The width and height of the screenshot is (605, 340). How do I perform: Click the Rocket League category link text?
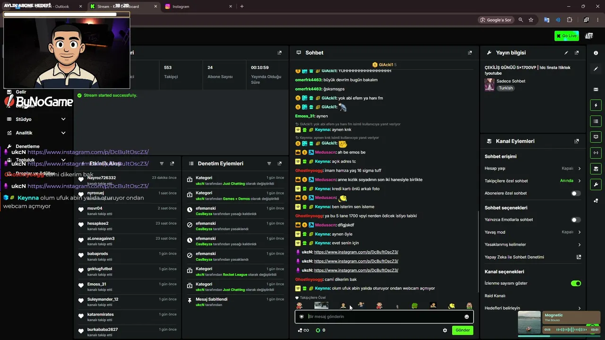[x=234, y=274]
